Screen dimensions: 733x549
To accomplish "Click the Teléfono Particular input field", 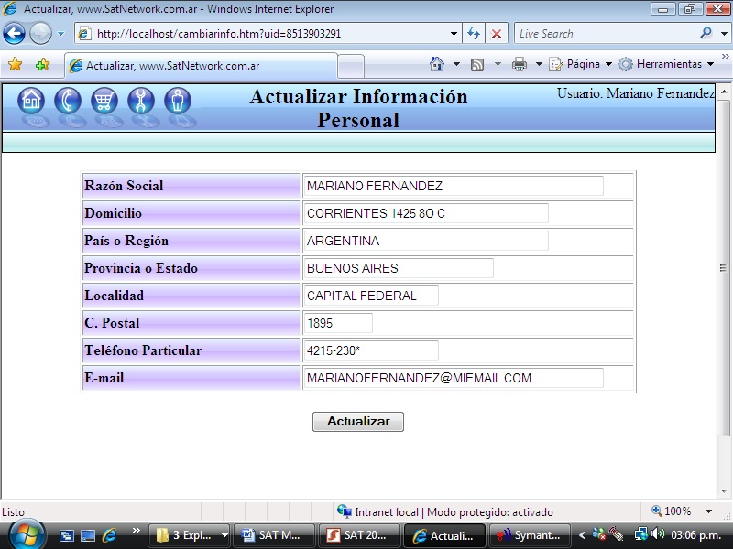I will click(370, 350).
